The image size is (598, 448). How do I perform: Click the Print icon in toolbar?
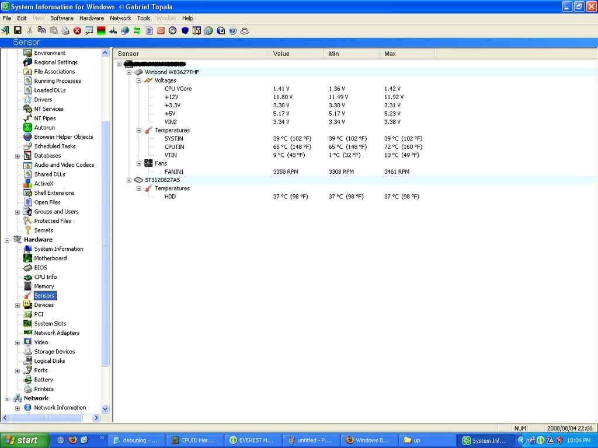[x=65, y=30]
